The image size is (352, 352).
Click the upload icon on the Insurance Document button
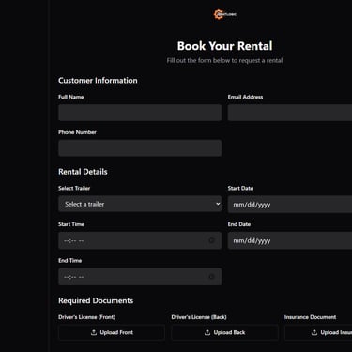tap(314, 332)
